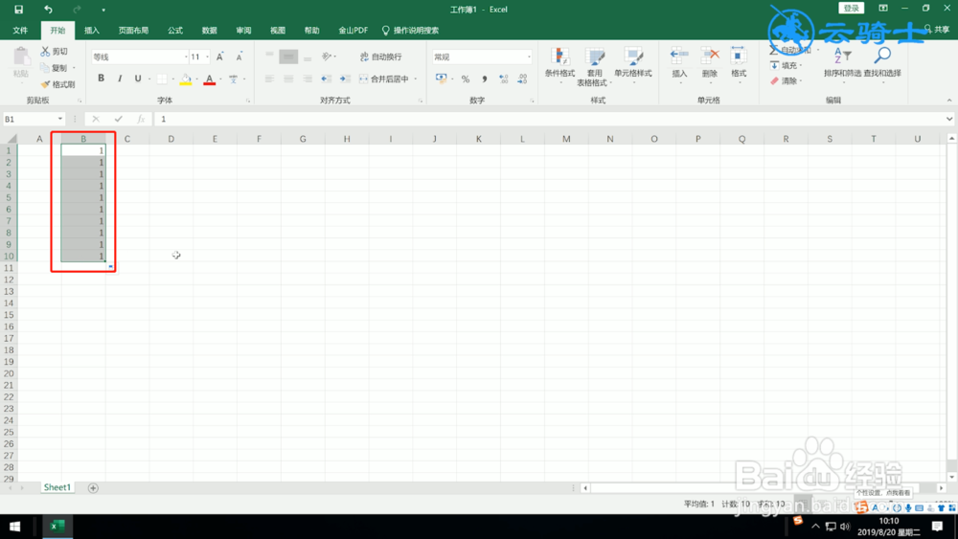Open 查找和选择 find and select
The height and width of the screenshot is (539, 958).
pyautogui.click(x=882, y=63)
